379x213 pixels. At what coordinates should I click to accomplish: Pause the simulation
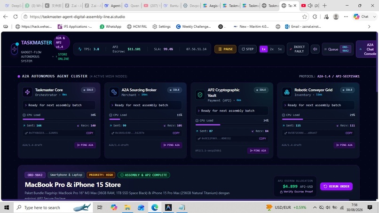click(225, 49)
